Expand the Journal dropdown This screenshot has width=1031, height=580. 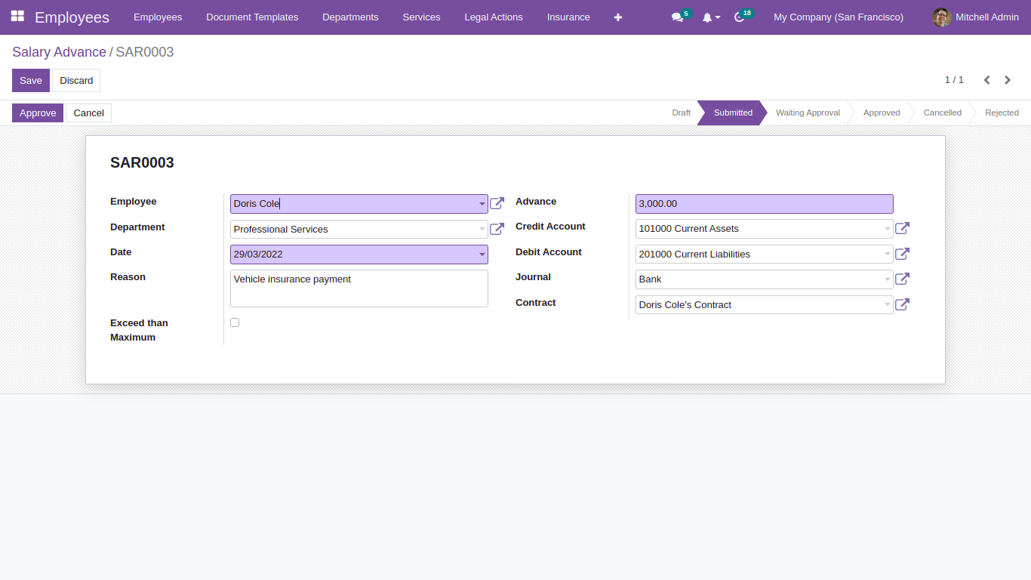888,279
